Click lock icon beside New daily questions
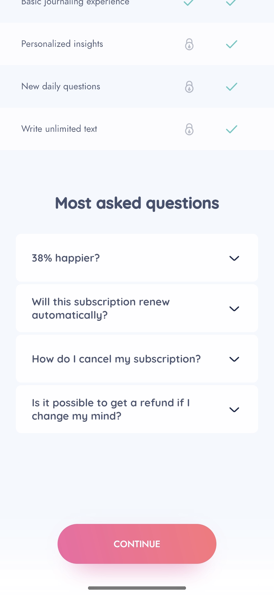This screenshot has height=595, width=274. 189,87
